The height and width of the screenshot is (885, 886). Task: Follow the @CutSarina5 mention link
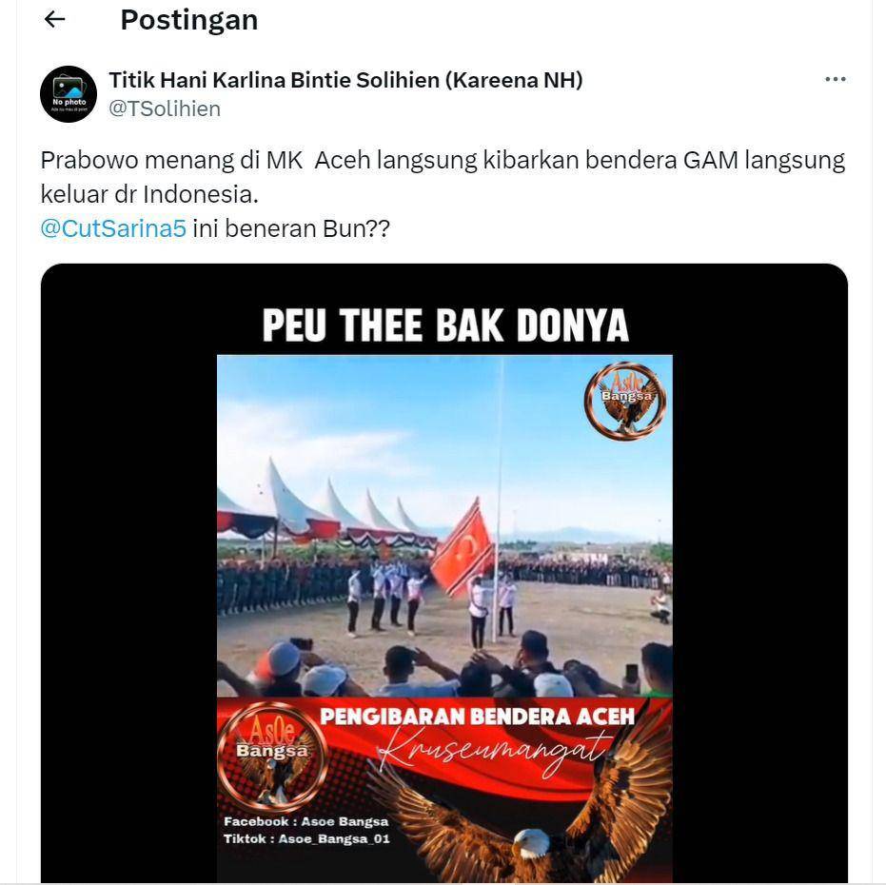pyautogui.click(x=113, y=229)
